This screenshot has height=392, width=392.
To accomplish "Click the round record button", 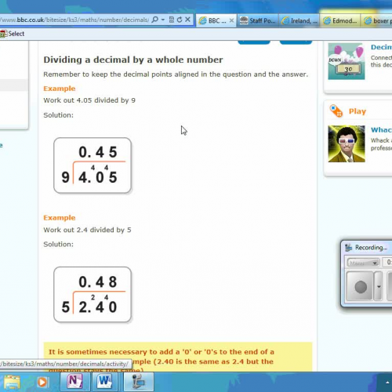I will [360, 287].
